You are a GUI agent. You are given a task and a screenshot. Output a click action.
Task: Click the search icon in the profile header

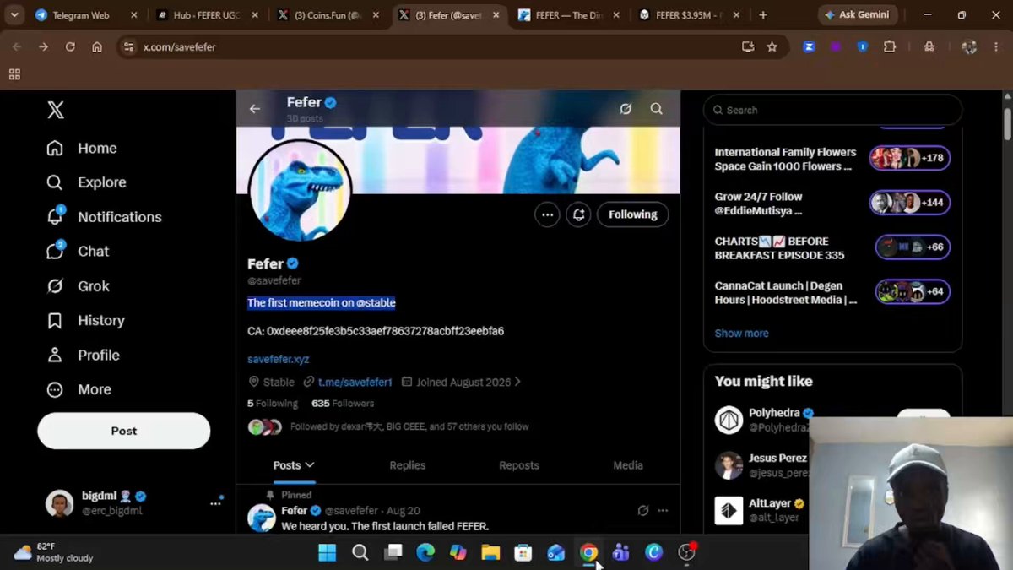pos(657,109)
